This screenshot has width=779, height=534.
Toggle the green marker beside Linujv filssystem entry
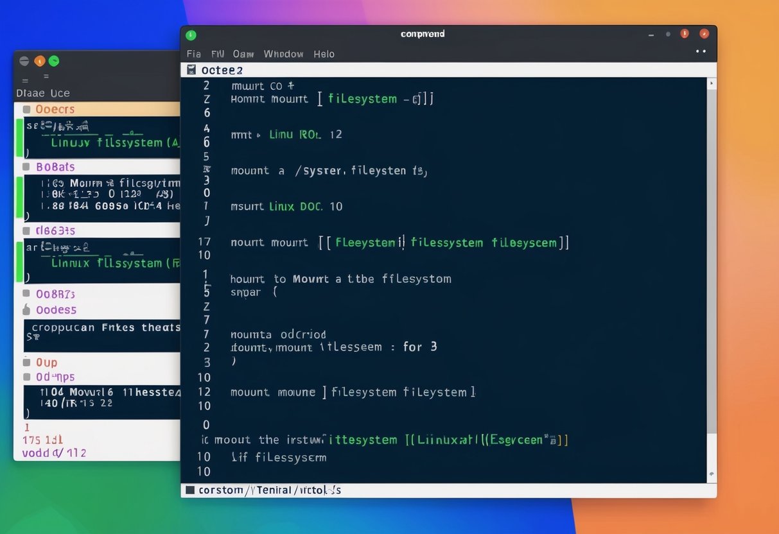coord(20,137)
